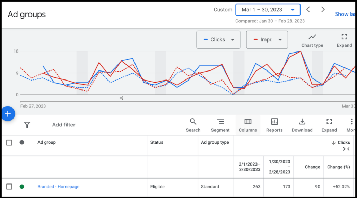Click the Change (%) column header
Screen dimensions: 357x198
339,167
